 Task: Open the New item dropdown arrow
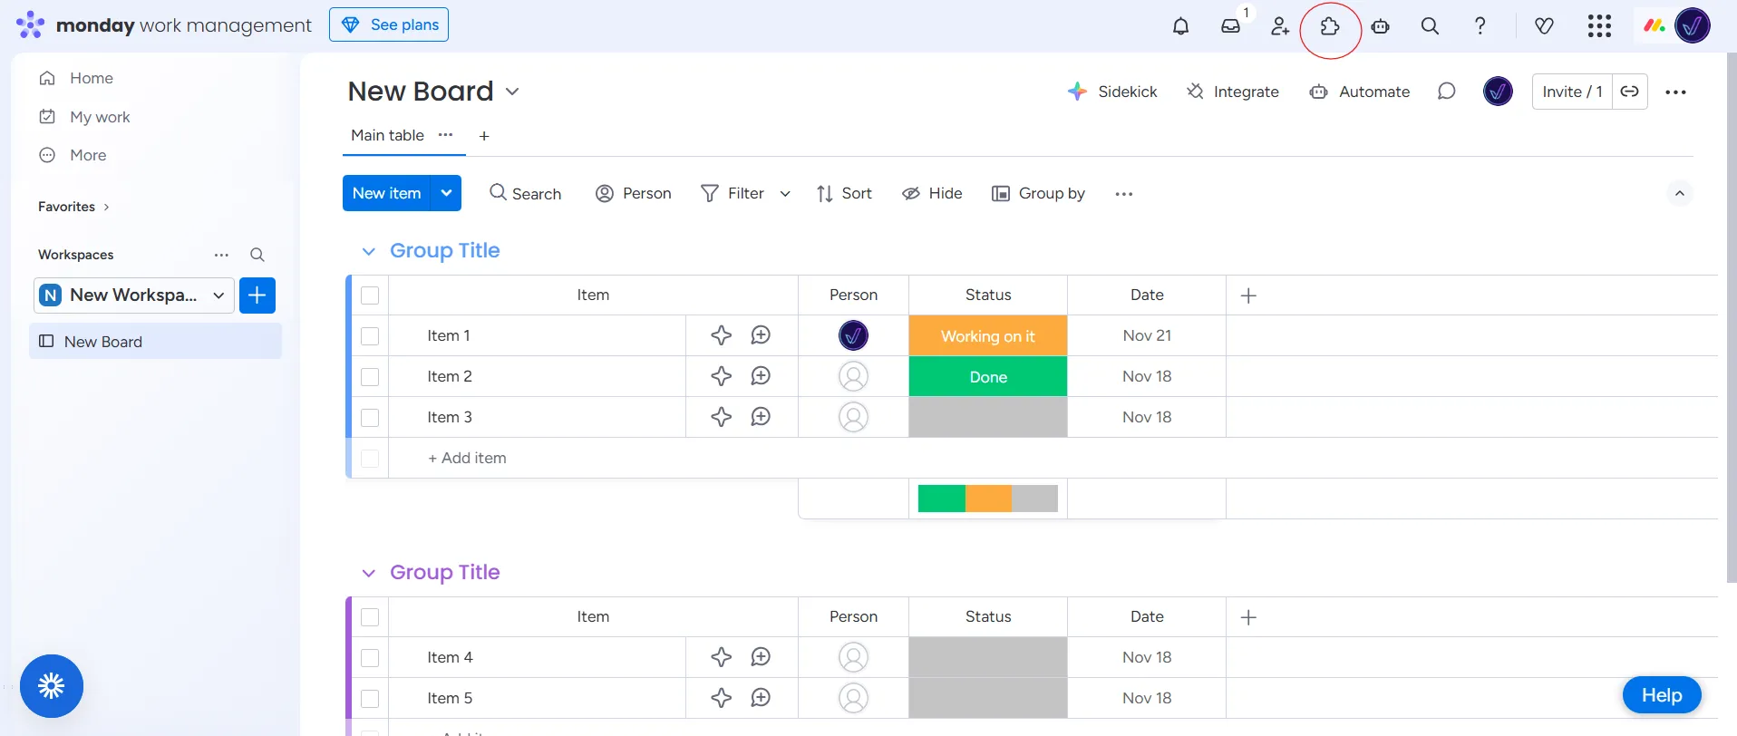[446, 193]
